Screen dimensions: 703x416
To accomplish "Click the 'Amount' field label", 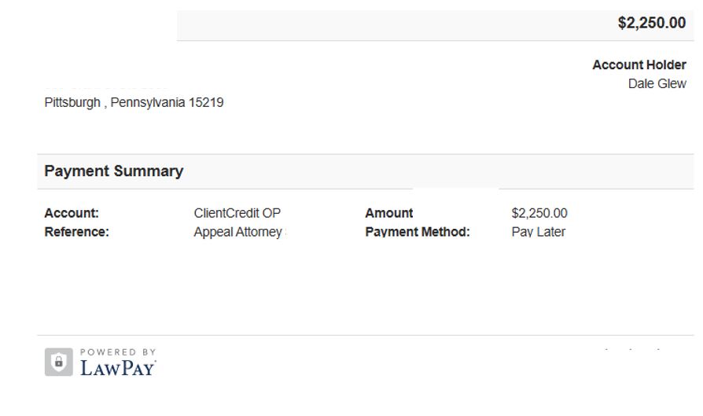I will tap(388, 213).
